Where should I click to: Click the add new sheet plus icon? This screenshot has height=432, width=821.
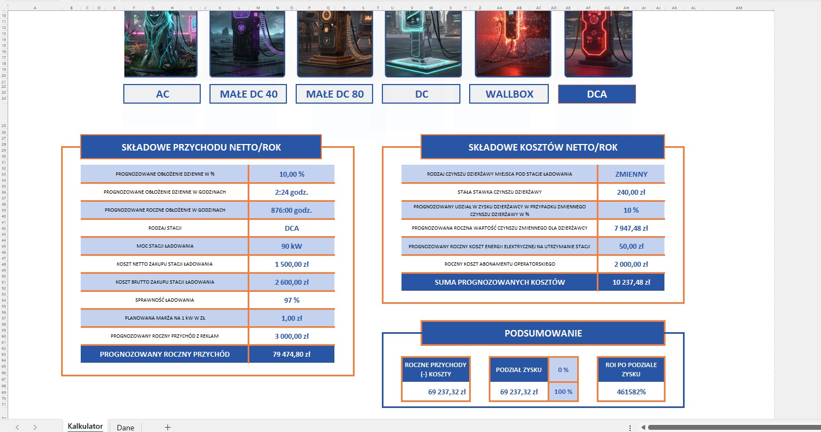tap(168, 428)
